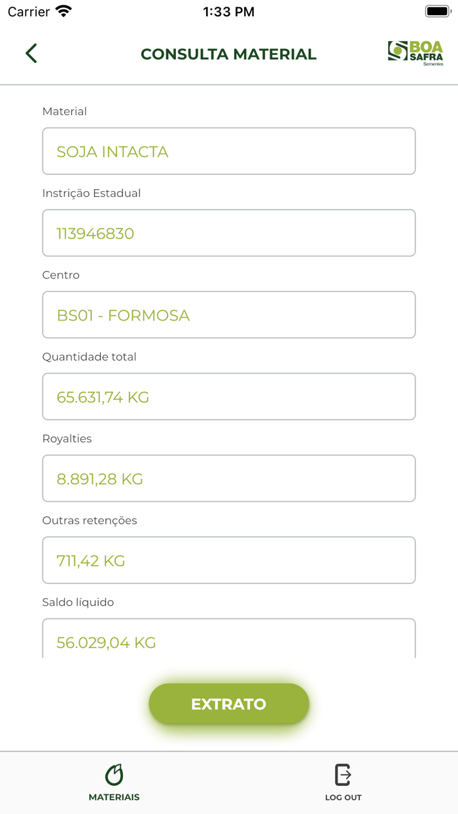Tap the Royalties field 8.891,28 KG
The height and width of the screenshot is (814, 458).
point(228,478)
